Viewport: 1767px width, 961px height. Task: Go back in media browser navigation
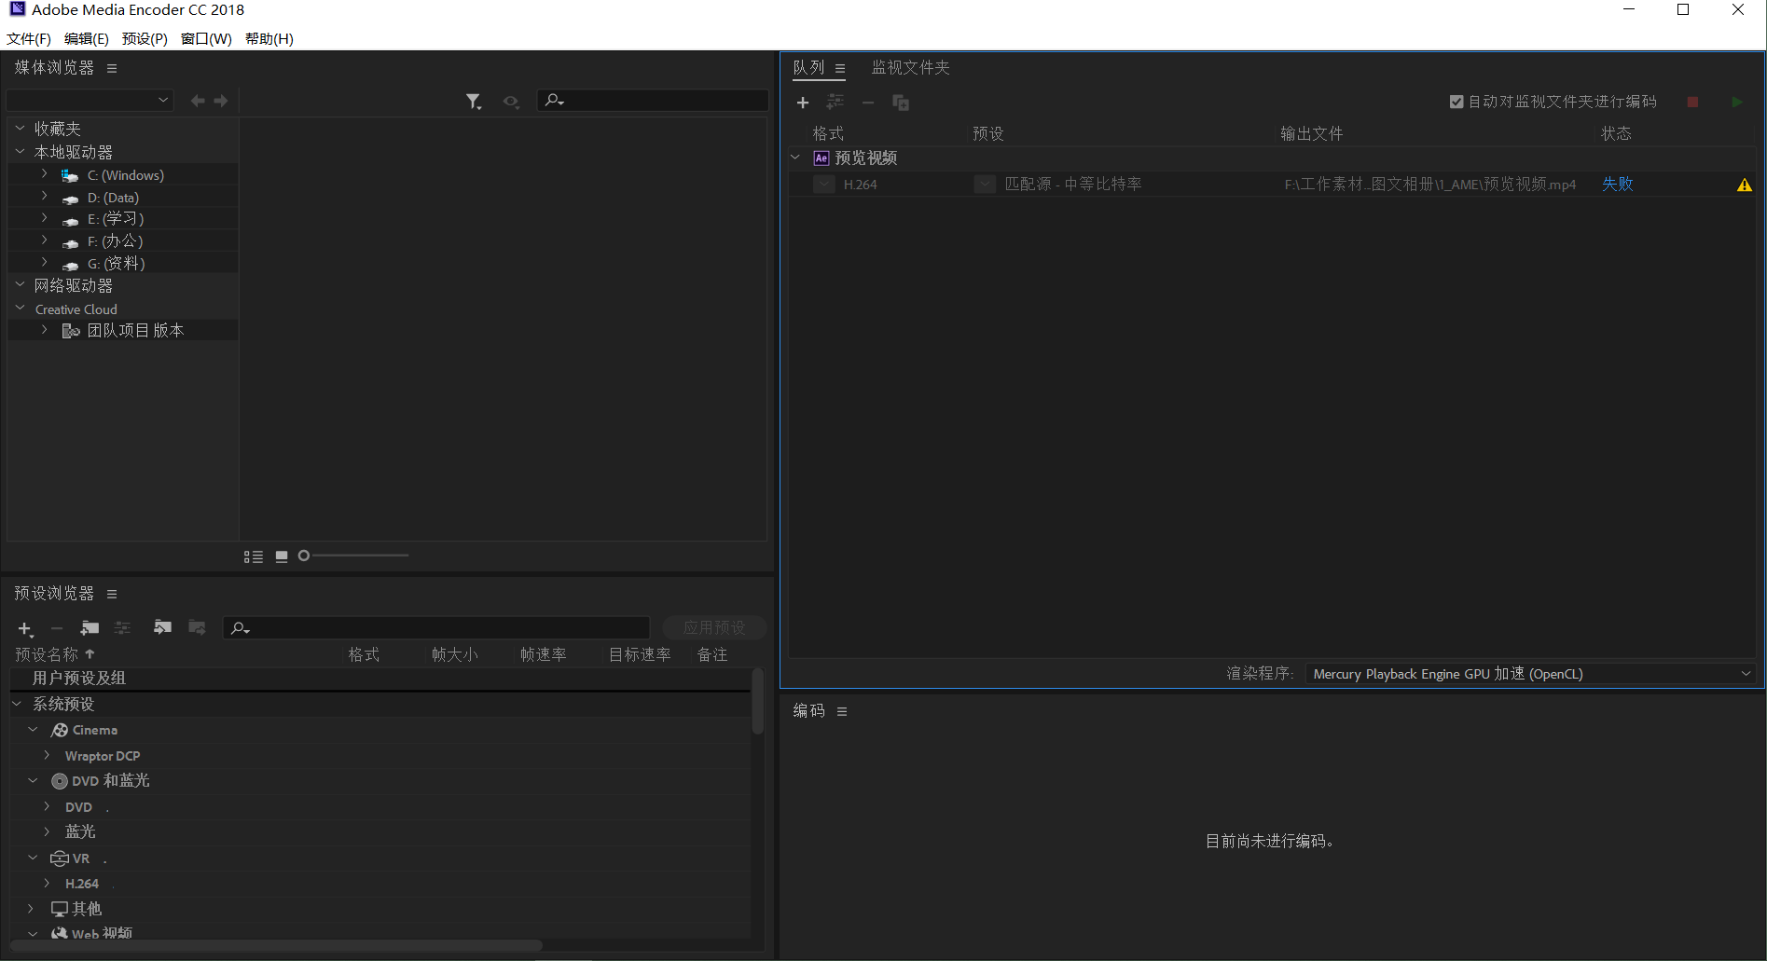pos(198,101)
